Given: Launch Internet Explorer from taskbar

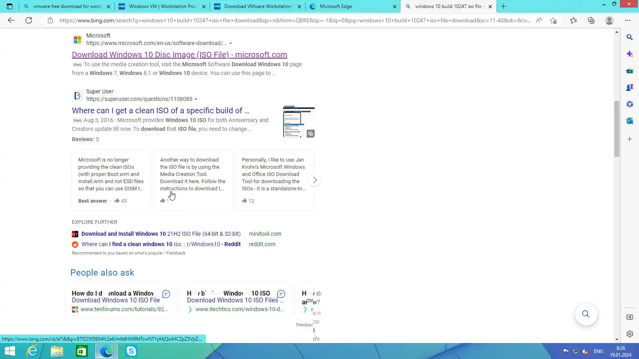Looking at the screenshot, I should 32,351.
